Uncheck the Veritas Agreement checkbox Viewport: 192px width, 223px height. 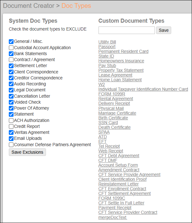(x=11, y=133)
